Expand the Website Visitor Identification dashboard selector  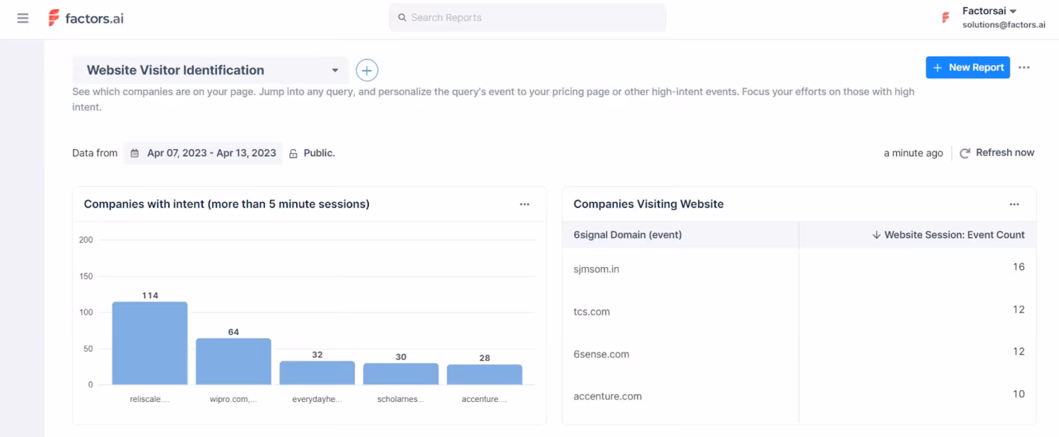(210, 70)
